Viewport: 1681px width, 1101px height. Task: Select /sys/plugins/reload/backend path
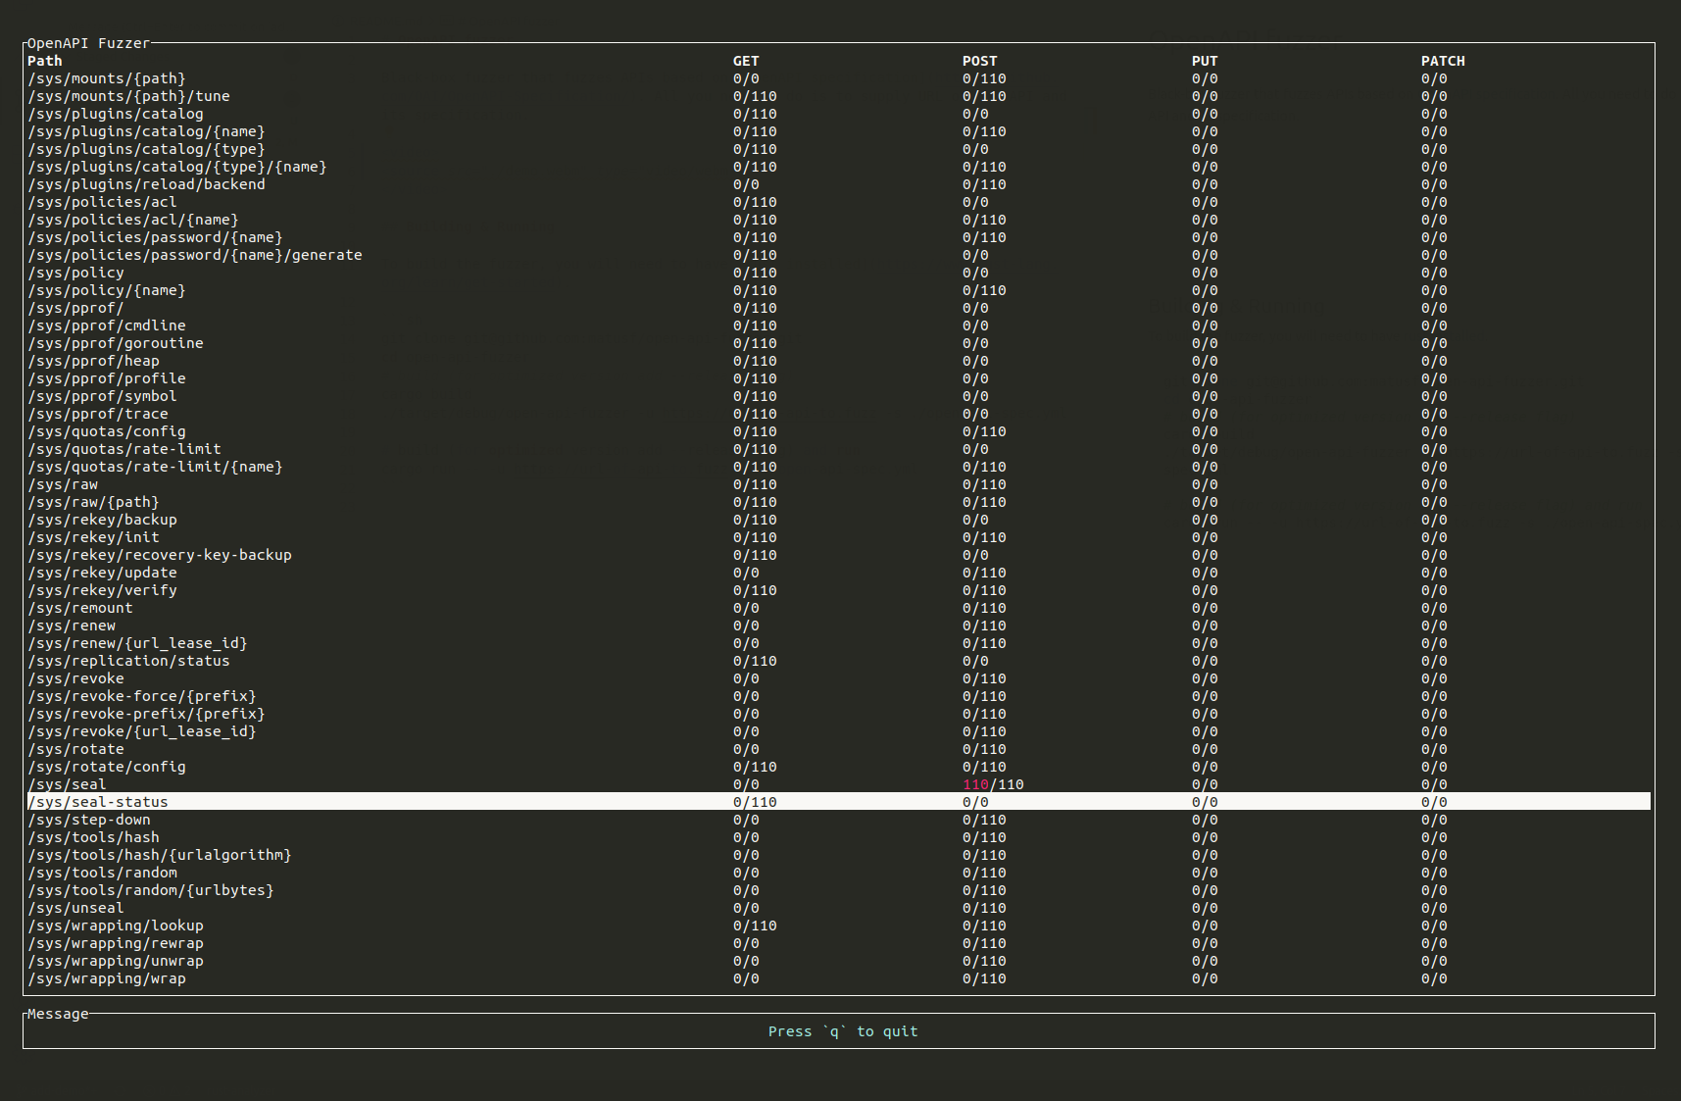pos(146,184)
